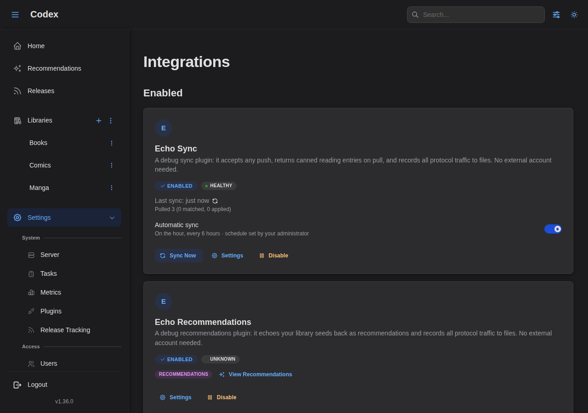Click the RECOMMENDATIONS tag badge
588x413 pixels.
pyautogui.click(x=183, y=374)
